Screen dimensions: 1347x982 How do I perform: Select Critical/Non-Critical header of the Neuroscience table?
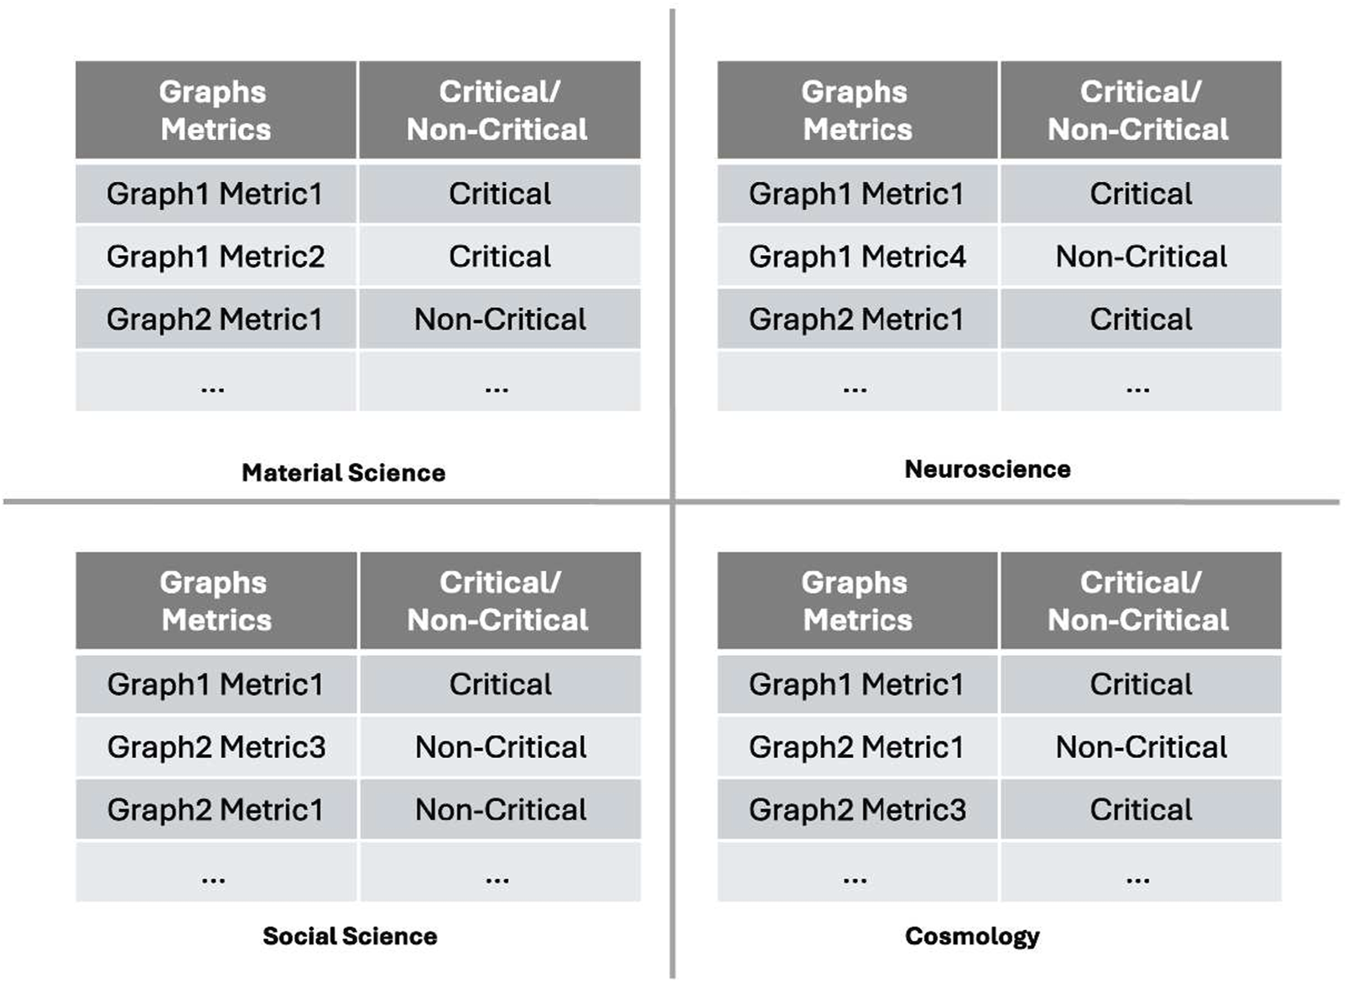point(1140,110)
